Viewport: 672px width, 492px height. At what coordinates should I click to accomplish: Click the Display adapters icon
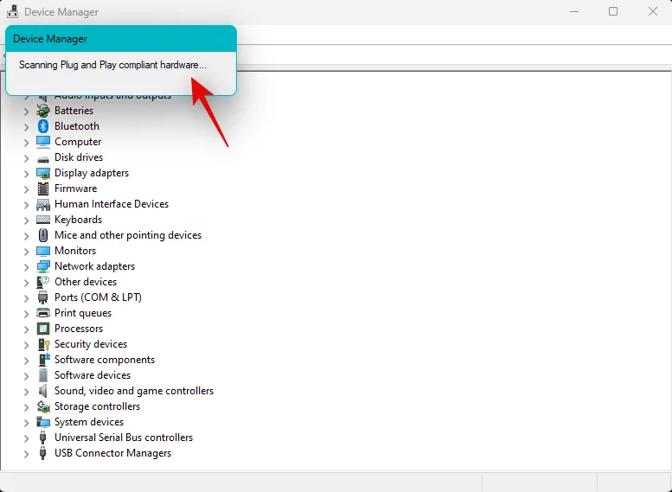click(43, 173)
